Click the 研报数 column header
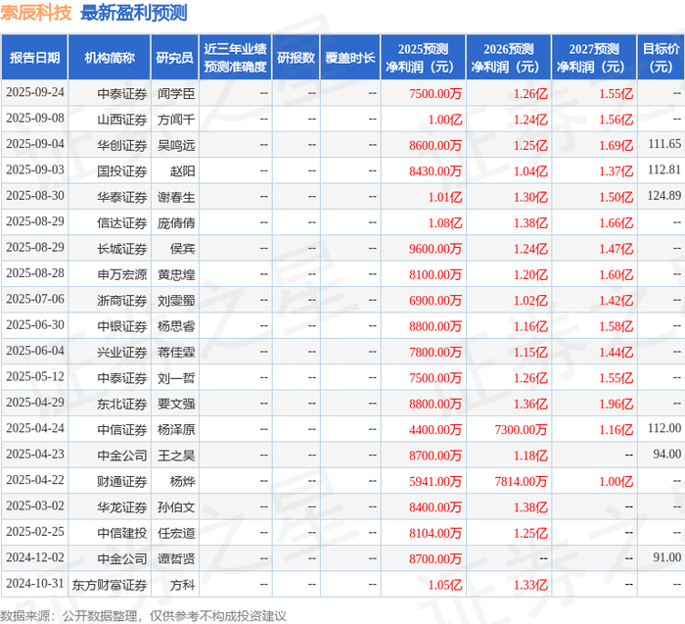 297,58
